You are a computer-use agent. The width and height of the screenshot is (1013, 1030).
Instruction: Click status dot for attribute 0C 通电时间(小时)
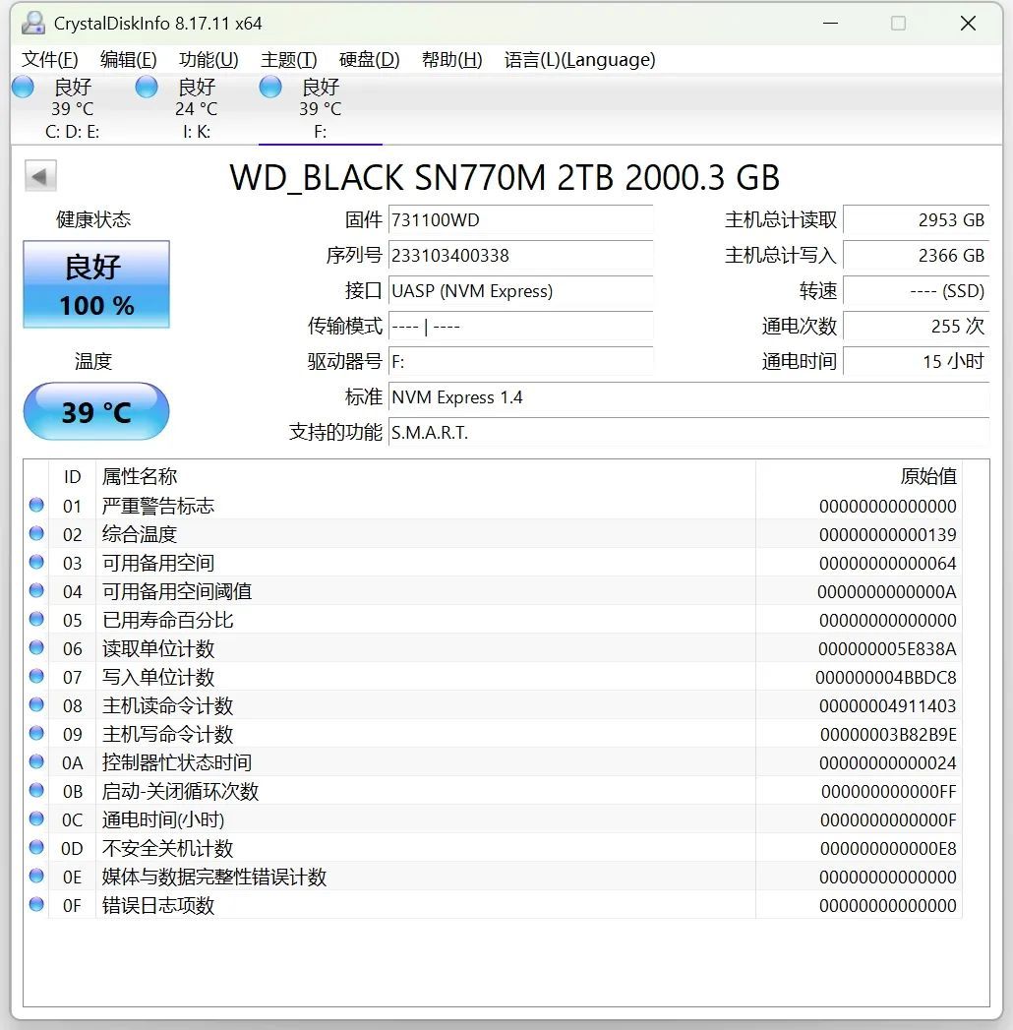pos(36,819)
